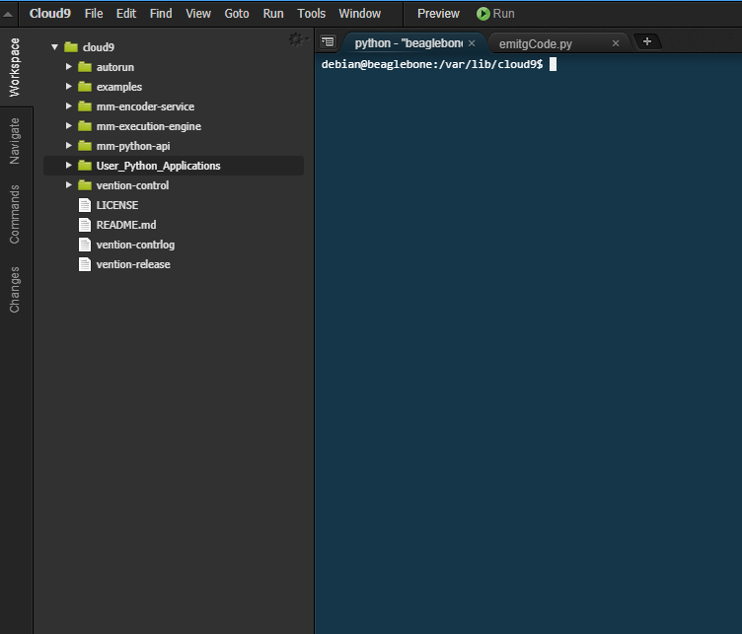The height and width of the screenshot is (634, 742).
Task: Close the python beaglebone terminal tab
Action: tap(472, 43)
